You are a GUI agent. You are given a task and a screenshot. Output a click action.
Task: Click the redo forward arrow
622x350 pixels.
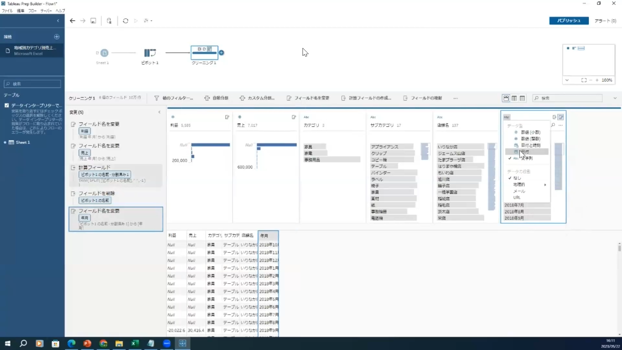[x=83, y=21]
